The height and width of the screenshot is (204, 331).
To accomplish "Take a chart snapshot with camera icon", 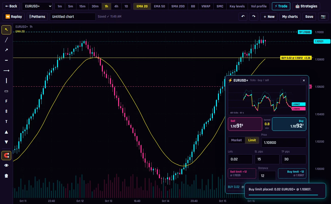I will click(323, 17).
